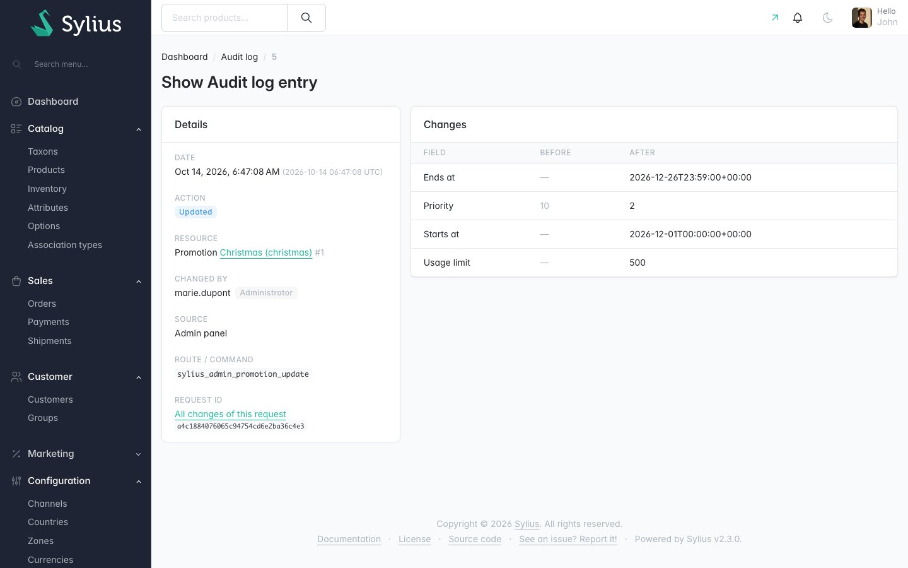Click the Priority field name cell
Viewport: 908px width, 568px height.
point(438,206)
